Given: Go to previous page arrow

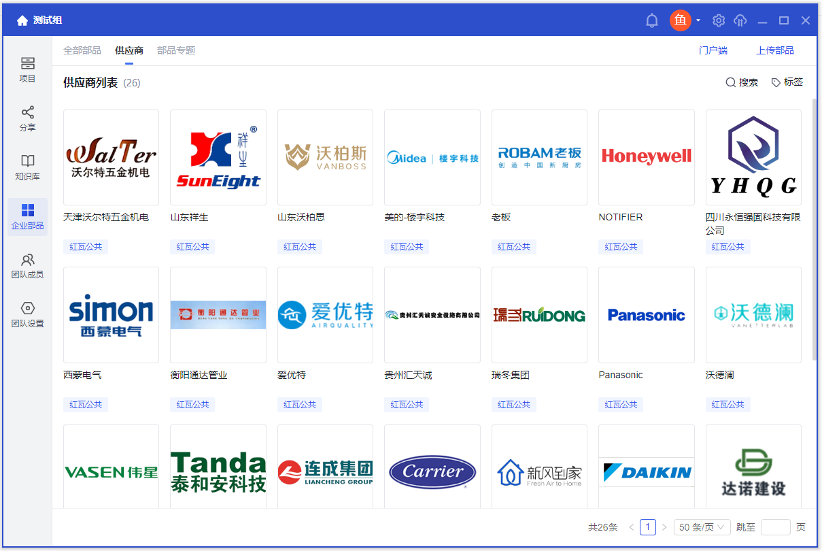Looking at the screenshot, I should pos(632,527).
